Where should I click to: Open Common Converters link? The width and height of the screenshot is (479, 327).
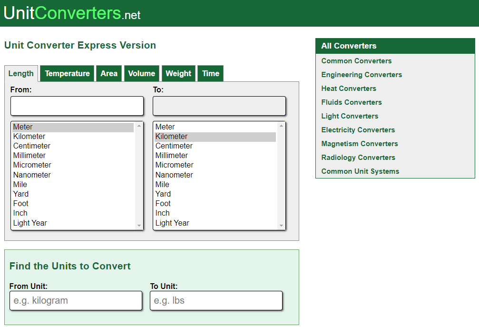tap(356, 61)
